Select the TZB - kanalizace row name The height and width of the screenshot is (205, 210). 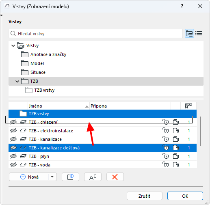click(45, 139)
